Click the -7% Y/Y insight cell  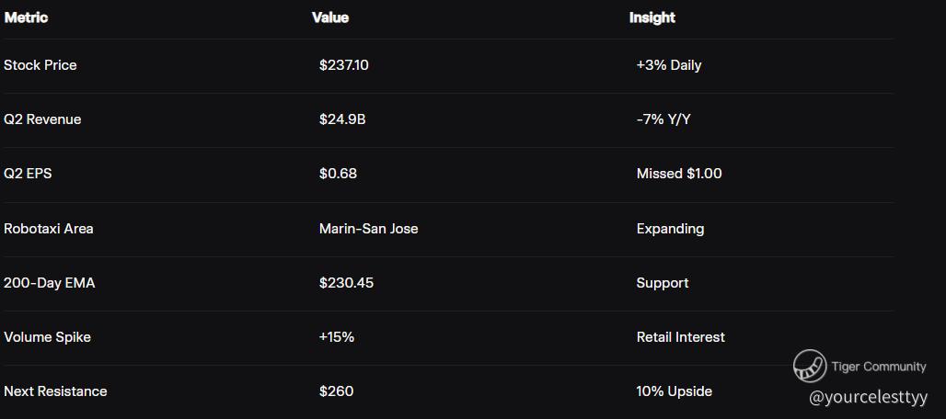click(x=663, y=119)
